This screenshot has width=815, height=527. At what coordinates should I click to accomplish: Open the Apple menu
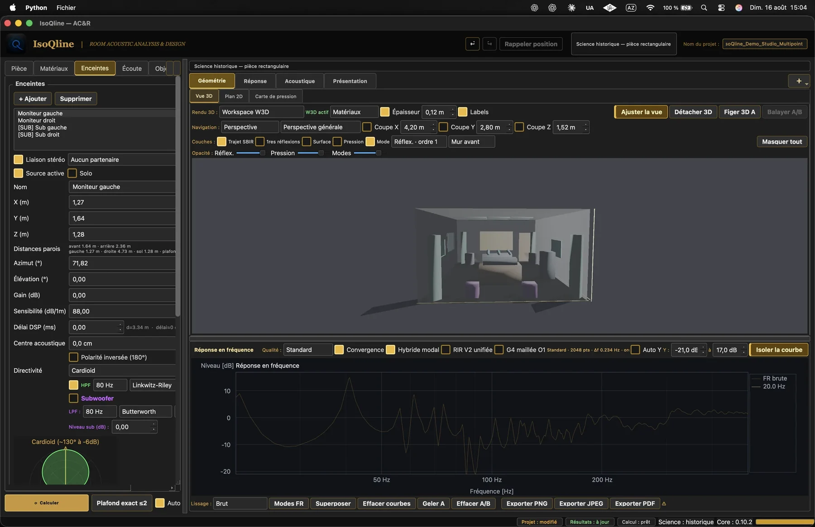pyautogui.click(x=13, y=8)
